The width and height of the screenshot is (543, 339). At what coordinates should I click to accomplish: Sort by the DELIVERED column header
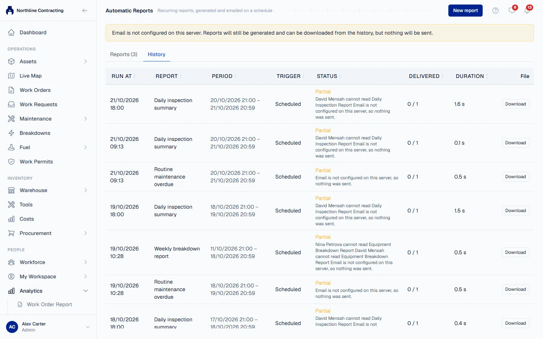[x=426, y=76]
